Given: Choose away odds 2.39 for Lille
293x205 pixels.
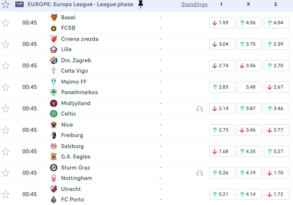Looking at the screenshot, I should (276, 44).
